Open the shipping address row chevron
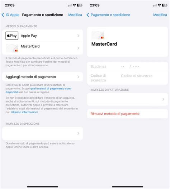170x189 pixels. pyautogui.click(x=79, y=133)
